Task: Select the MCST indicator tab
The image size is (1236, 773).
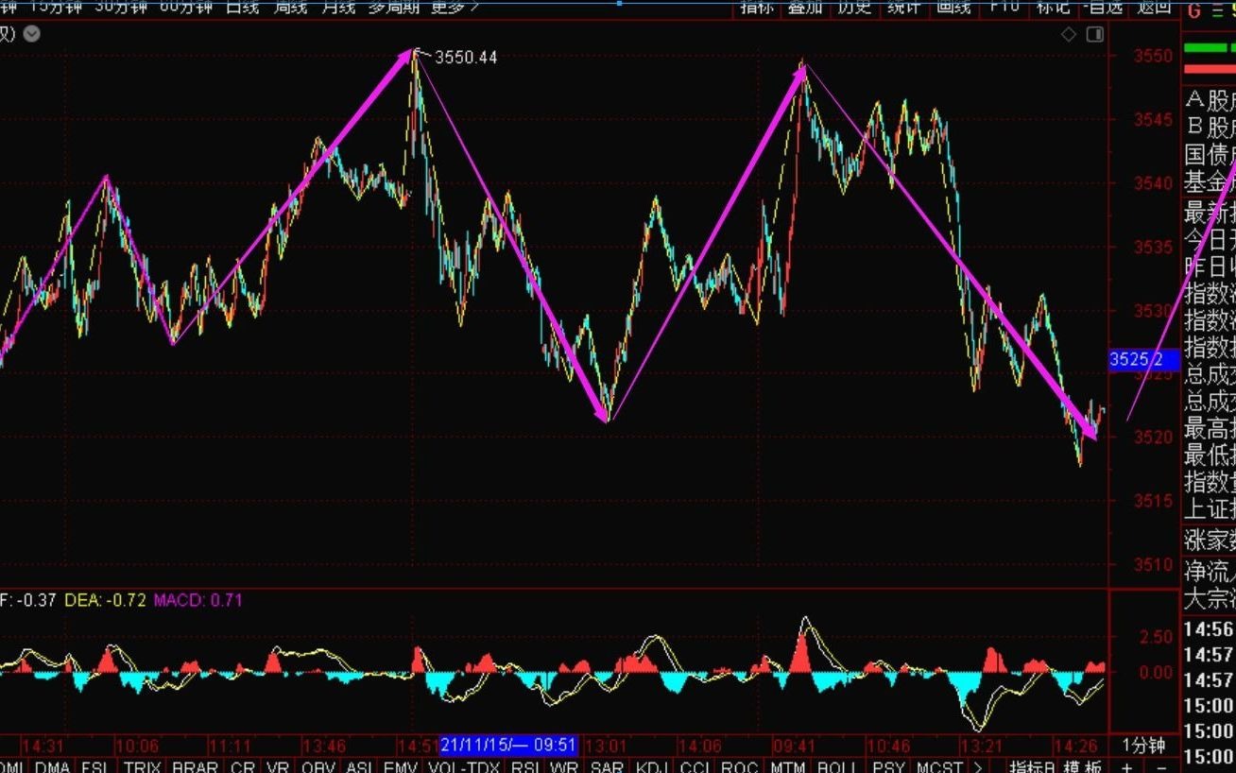Action: pos(939,766)
